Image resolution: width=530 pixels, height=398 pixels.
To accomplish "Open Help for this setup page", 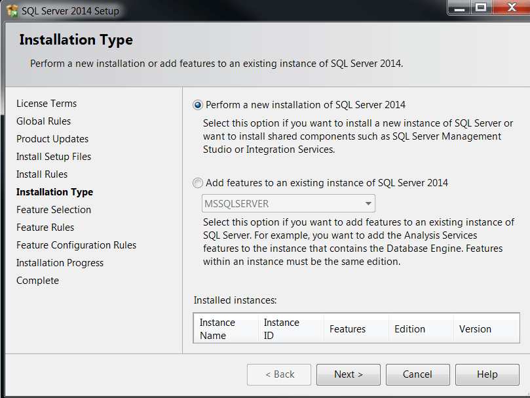I will pyautogui.click(x=487, y=374).
